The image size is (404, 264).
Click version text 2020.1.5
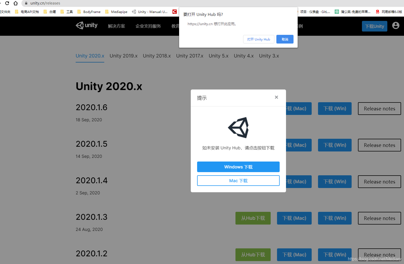point(92,144)
